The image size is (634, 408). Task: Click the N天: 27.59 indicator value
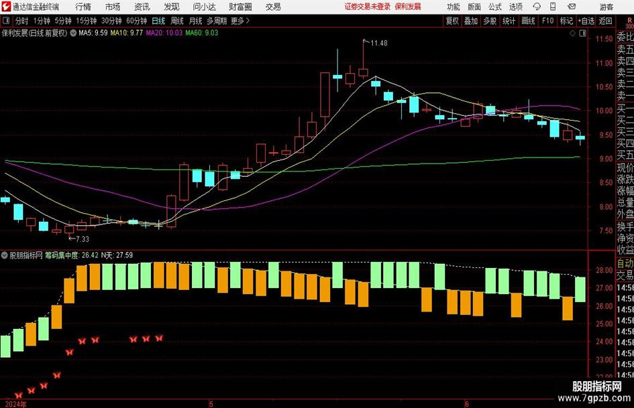coord(117,255)
